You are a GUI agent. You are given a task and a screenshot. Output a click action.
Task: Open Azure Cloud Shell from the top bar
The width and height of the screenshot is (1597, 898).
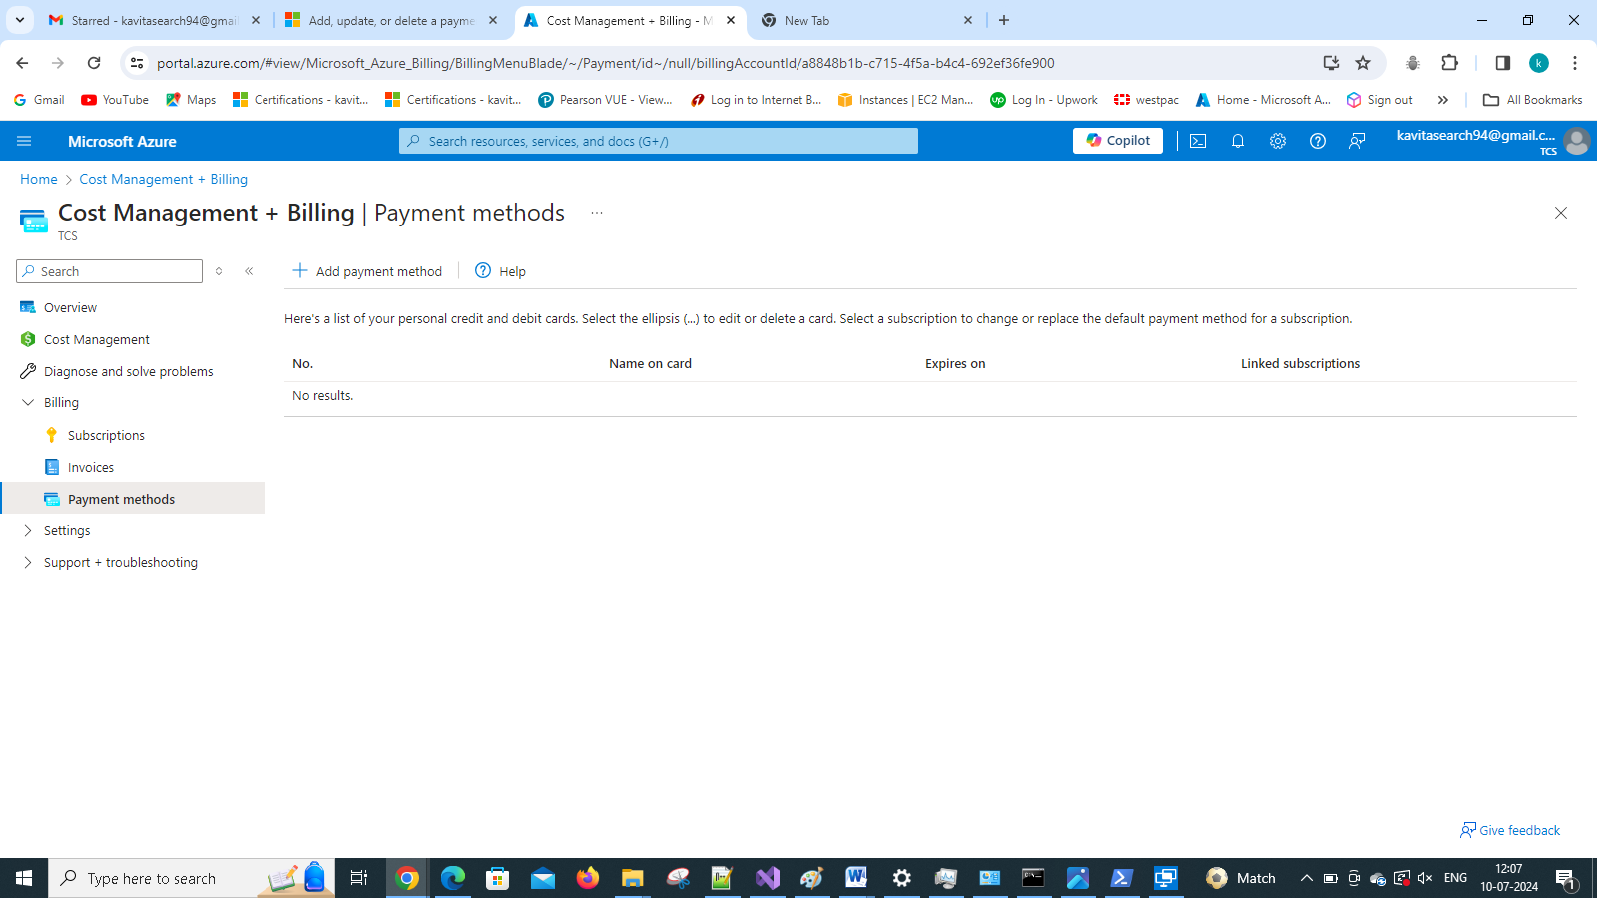pos(1197,141)
